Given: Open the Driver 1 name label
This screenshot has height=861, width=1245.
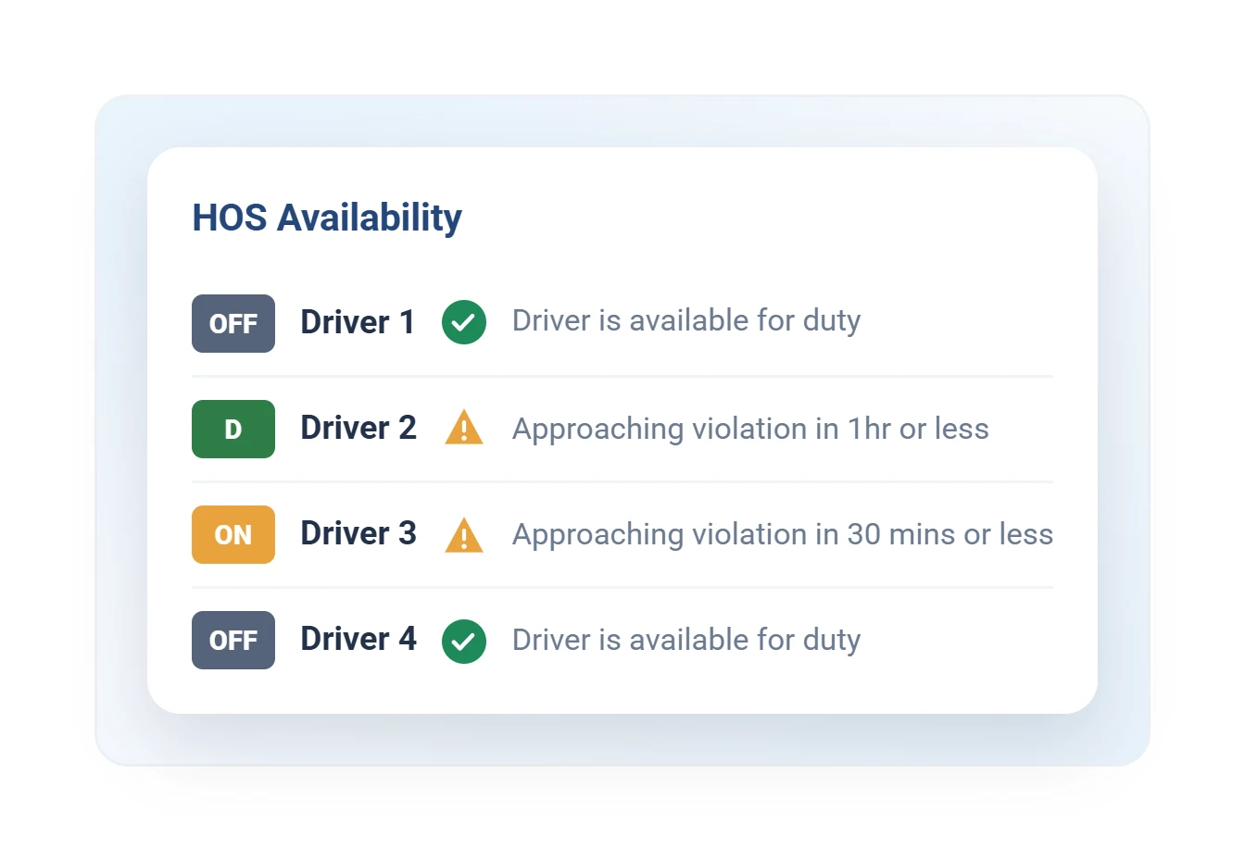Looking at the screenshot, I should (x=358, y=322).
